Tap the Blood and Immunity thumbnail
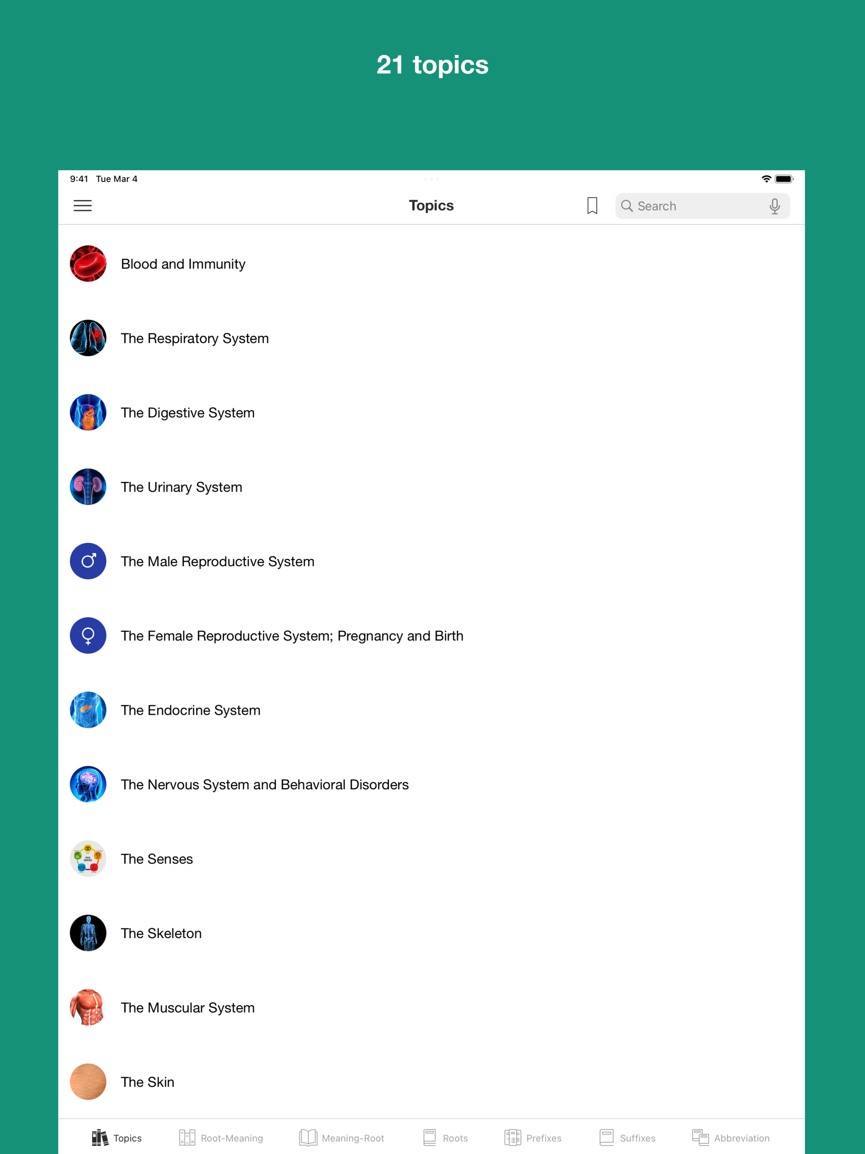Viewport: 865px width, 1154px height. coord(88,264)
